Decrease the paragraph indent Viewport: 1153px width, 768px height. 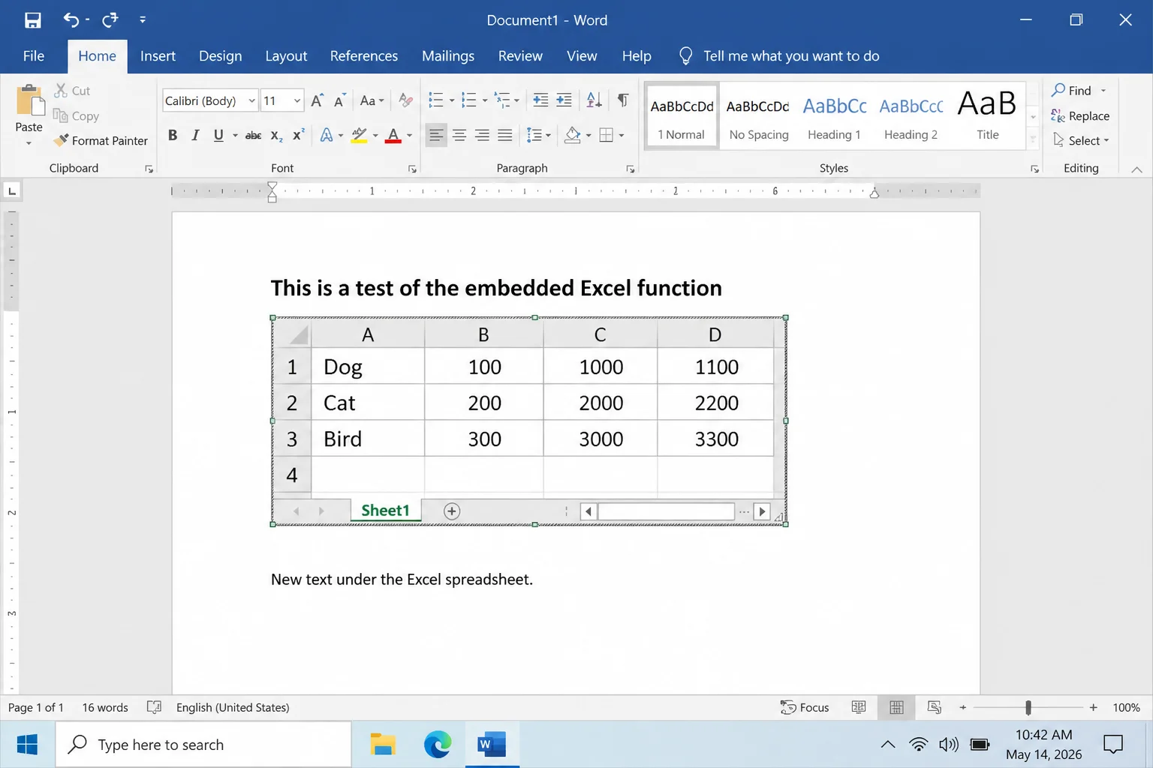coord(540,100)
